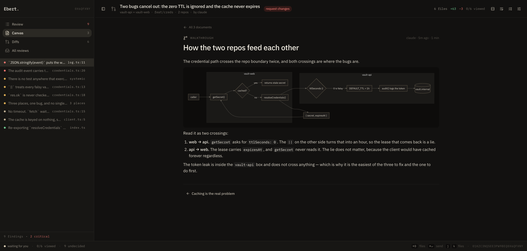The width and height of the screenshot is (527, 251).
Task: Click the session ID 01KZC3NQ5EE3PW9BEQ0X6QFXNY
Action: (498, 246)
